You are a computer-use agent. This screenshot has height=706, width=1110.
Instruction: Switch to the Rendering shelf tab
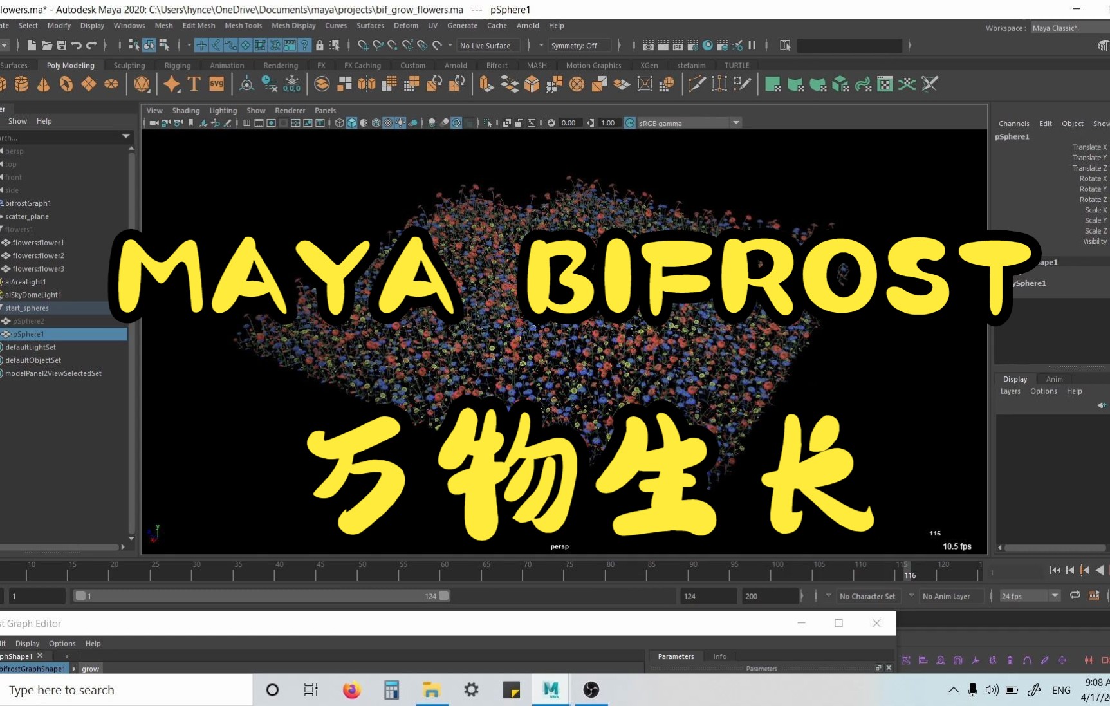281,65
